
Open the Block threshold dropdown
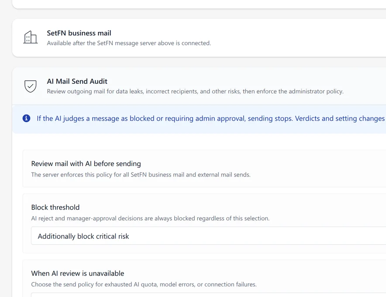[208, 236]
